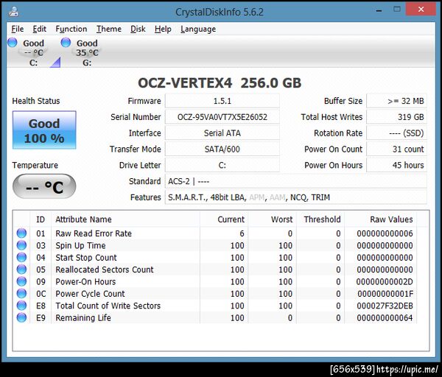Select the Remaining Life attribute name
This screenshot has width=442, height=377.
(83, 318)
